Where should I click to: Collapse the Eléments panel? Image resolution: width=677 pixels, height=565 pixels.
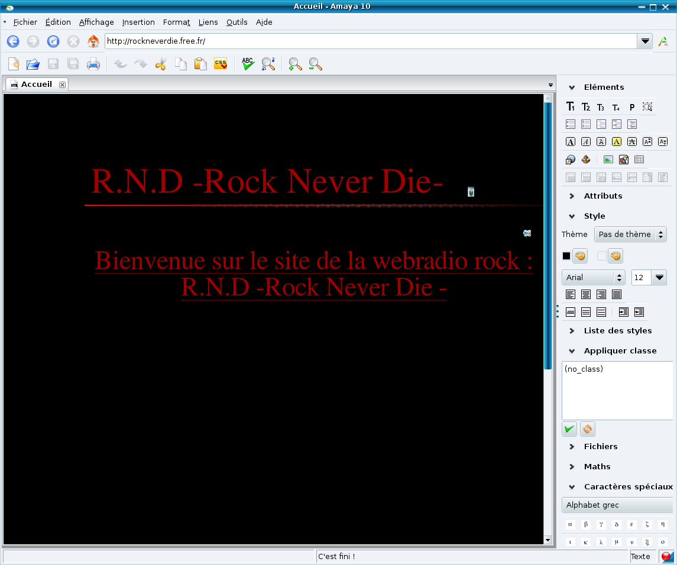point(572,87)
